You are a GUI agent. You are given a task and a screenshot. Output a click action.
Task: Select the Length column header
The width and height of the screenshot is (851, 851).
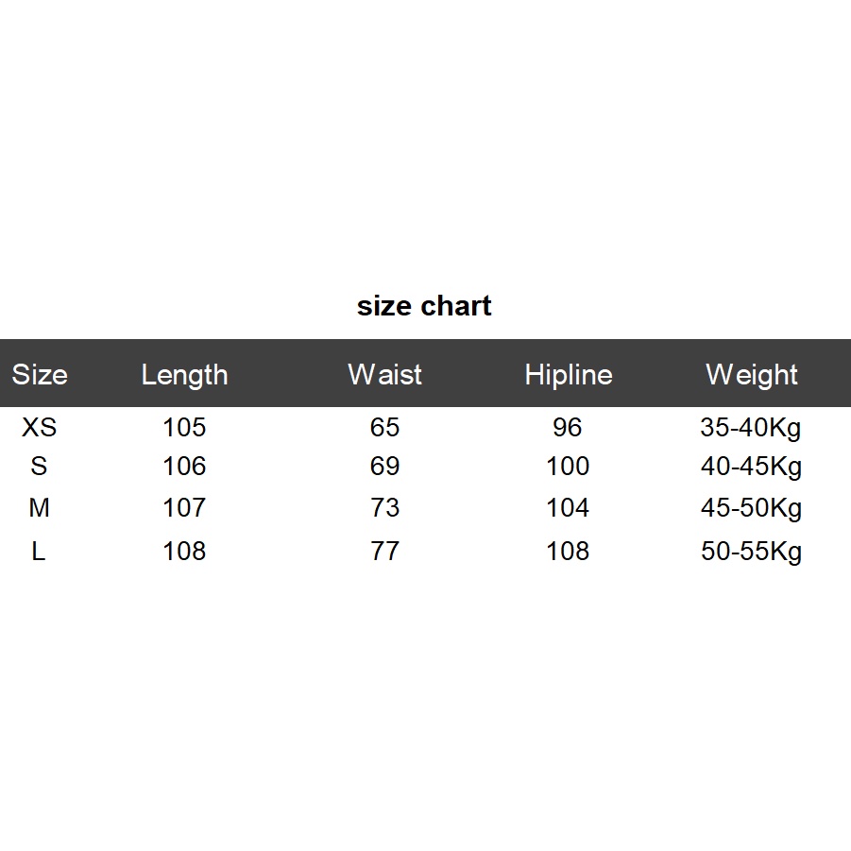184,375
